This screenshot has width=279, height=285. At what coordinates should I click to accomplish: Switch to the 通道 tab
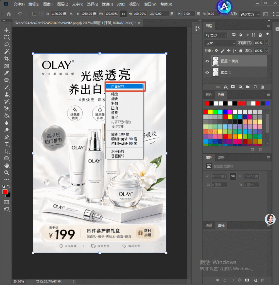tap(209, 225)
